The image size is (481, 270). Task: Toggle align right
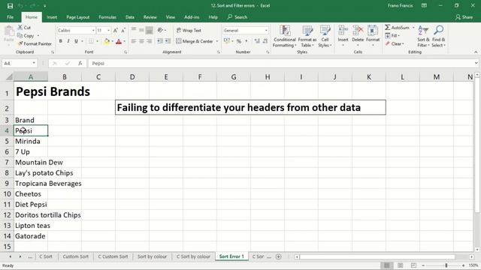coord(150,41)
